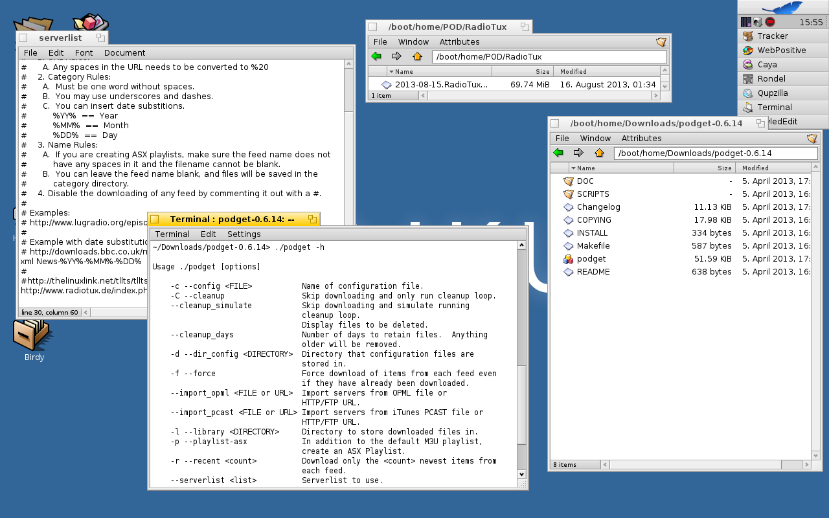Viewport: 829px width, 518px height.
Task: Open the Settings menu in Terminal
Action: 244,234
